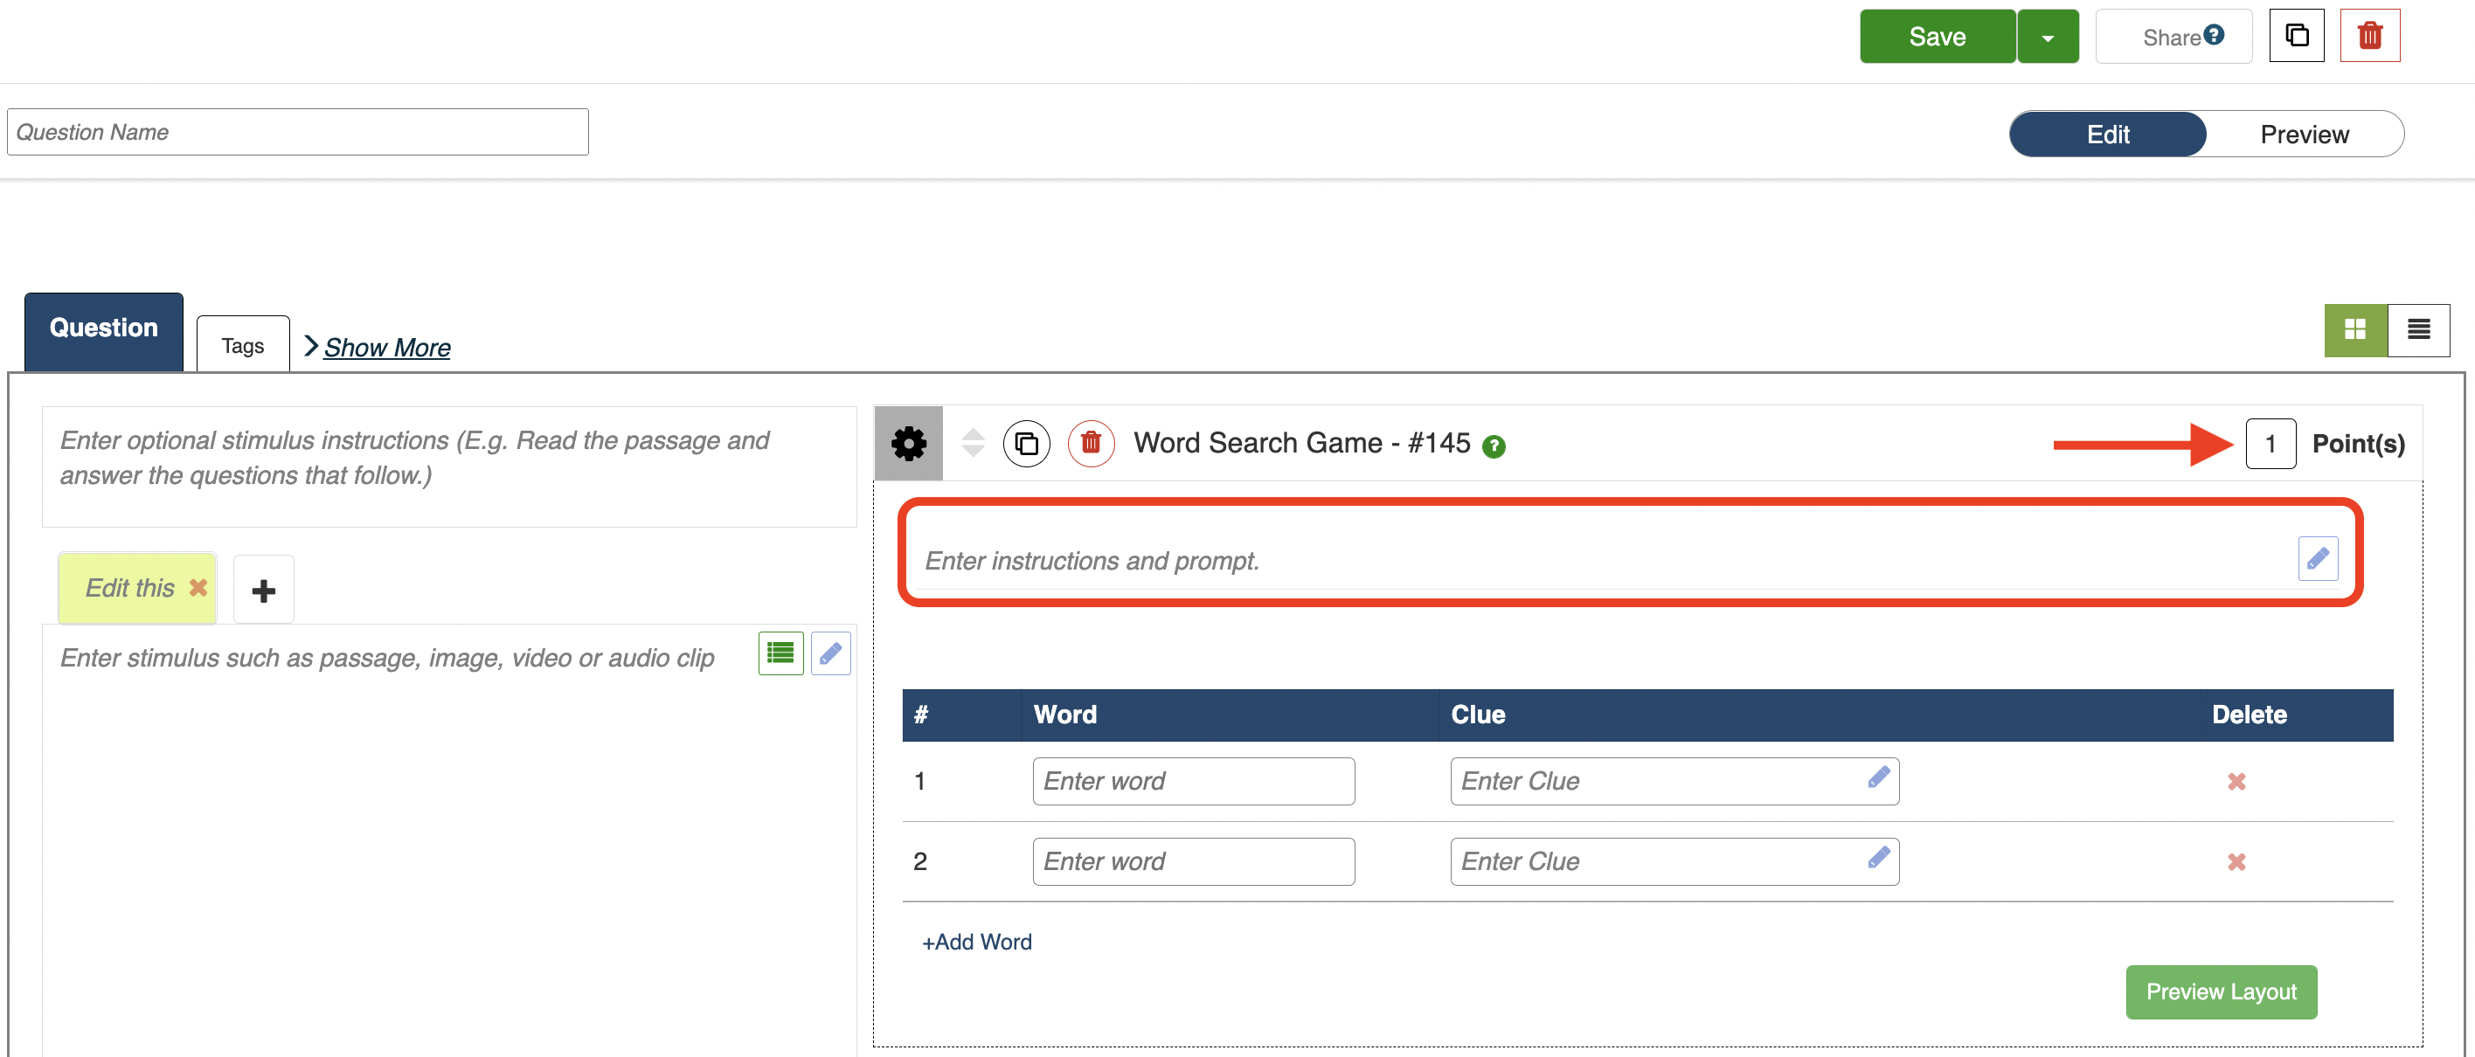Image resolution: width=2475 pixels, height=1057 pixels.
Task: Click the green list icon in stimulus
Action: (780, 653)
